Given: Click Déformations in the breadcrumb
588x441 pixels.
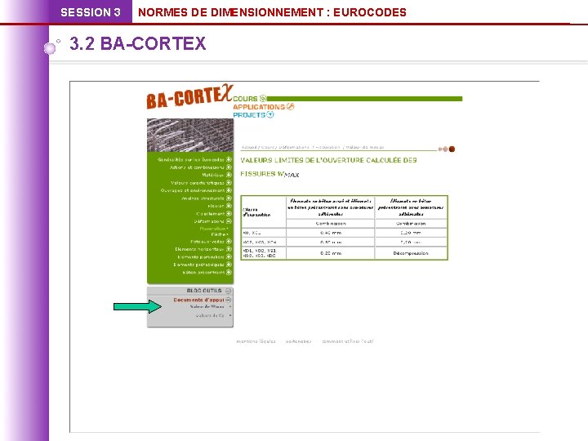Looking at the screenshot, I should click(294, 147).
